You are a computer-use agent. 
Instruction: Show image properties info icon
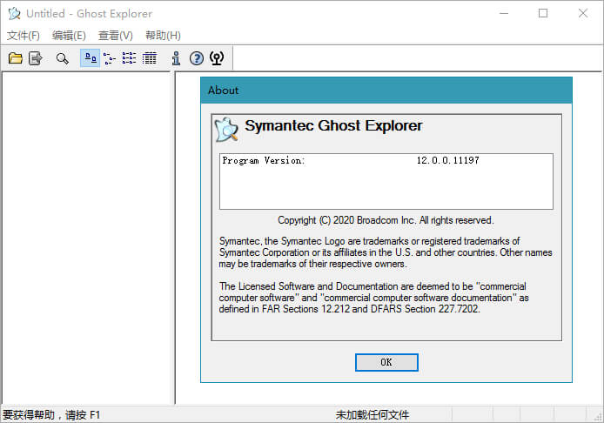click(x=176, y=58)
